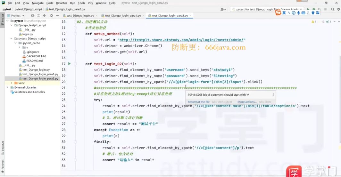Image resolution: width=341 pixels, height=177 pixels.
Task: Click the locate file target icon in Project panel
Action: point(33,16)
